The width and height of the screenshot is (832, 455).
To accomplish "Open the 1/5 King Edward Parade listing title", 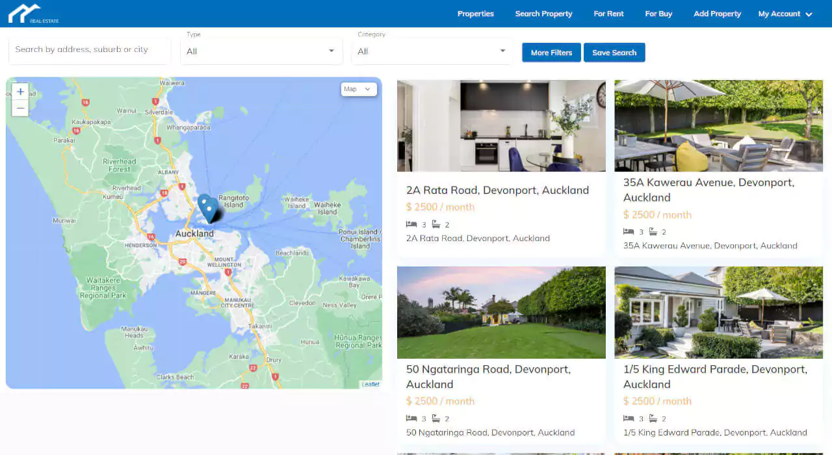I will click(x=716, y=376).
